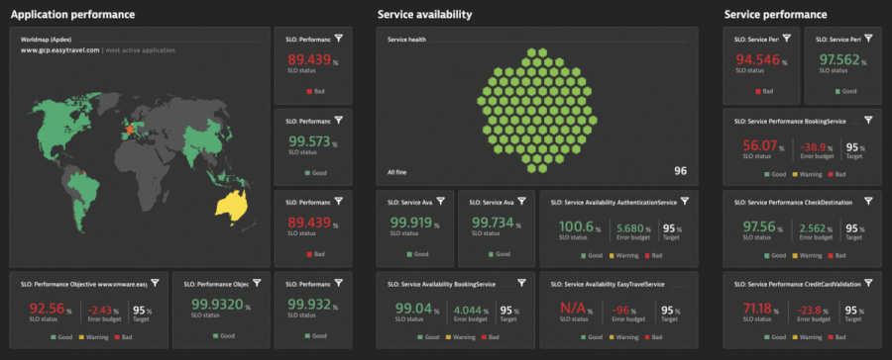Click filter icon on BookingService performance tile
This screenshot has height=360, width=892.
tap(868, 120)
